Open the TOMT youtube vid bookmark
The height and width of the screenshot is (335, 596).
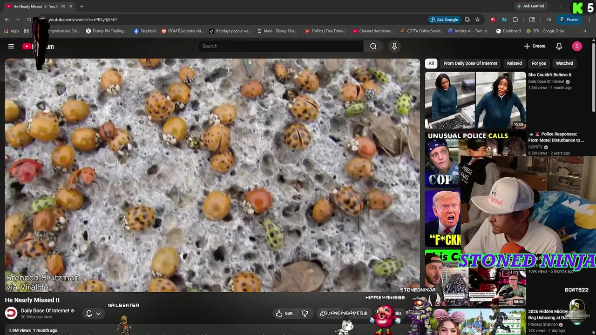[183, 31]
